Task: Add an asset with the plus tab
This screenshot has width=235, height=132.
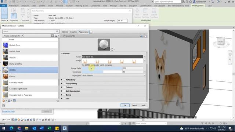Action: [91, 32]
